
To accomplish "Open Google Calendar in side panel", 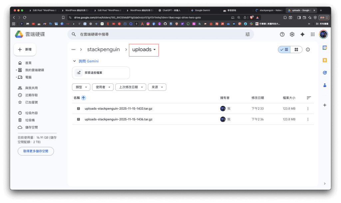I will (x=325, y=48).
